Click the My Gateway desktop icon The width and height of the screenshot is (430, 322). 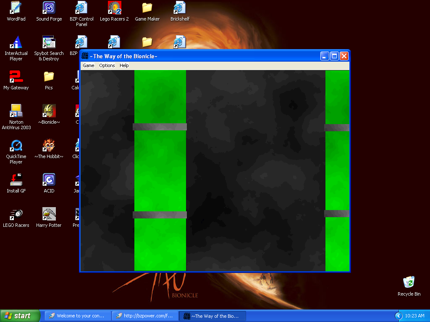(x=16, y=80)
